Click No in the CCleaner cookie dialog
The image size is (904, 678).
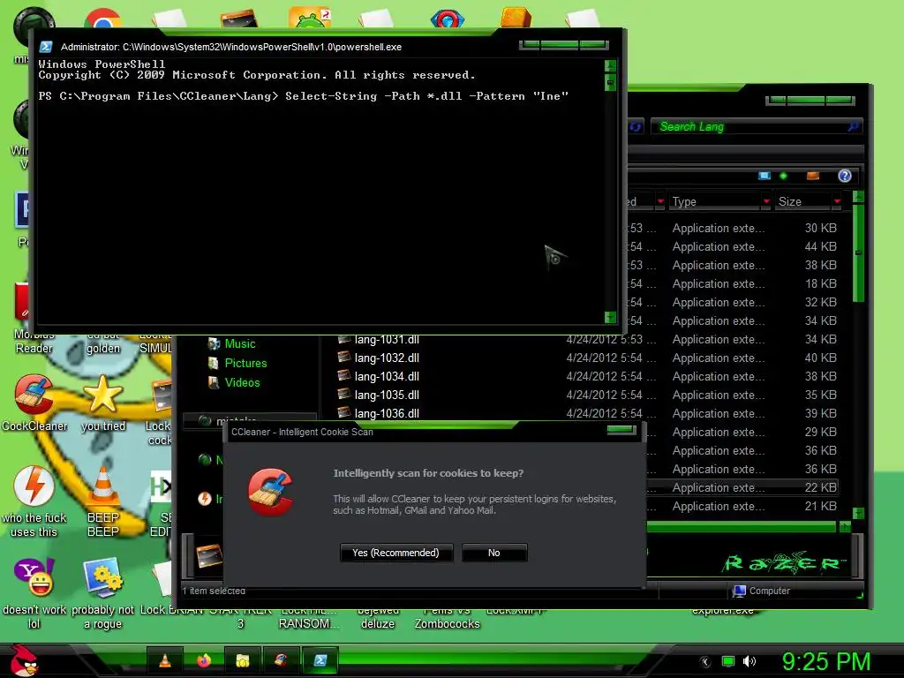click(494, 553)
